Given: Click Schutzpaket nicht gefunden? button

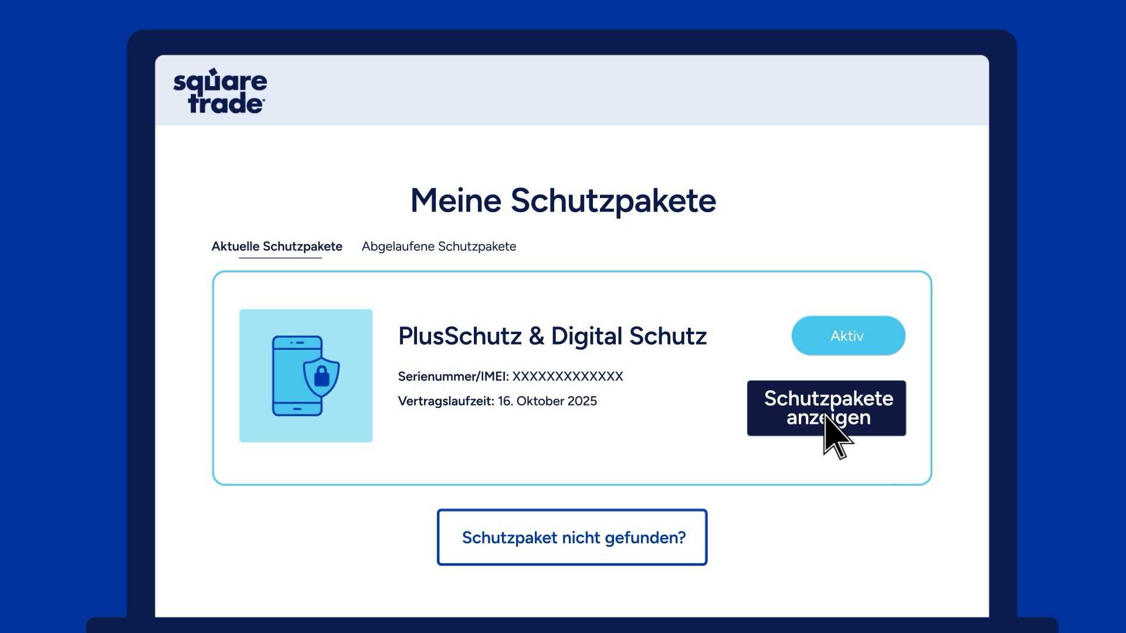Looking at the screenshot, I should click(572, 537).
